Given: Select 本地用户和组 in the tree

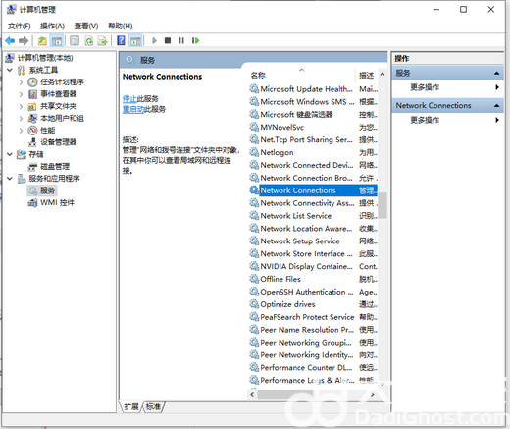Looking at the screenshot, I should [x=62, y=118].
